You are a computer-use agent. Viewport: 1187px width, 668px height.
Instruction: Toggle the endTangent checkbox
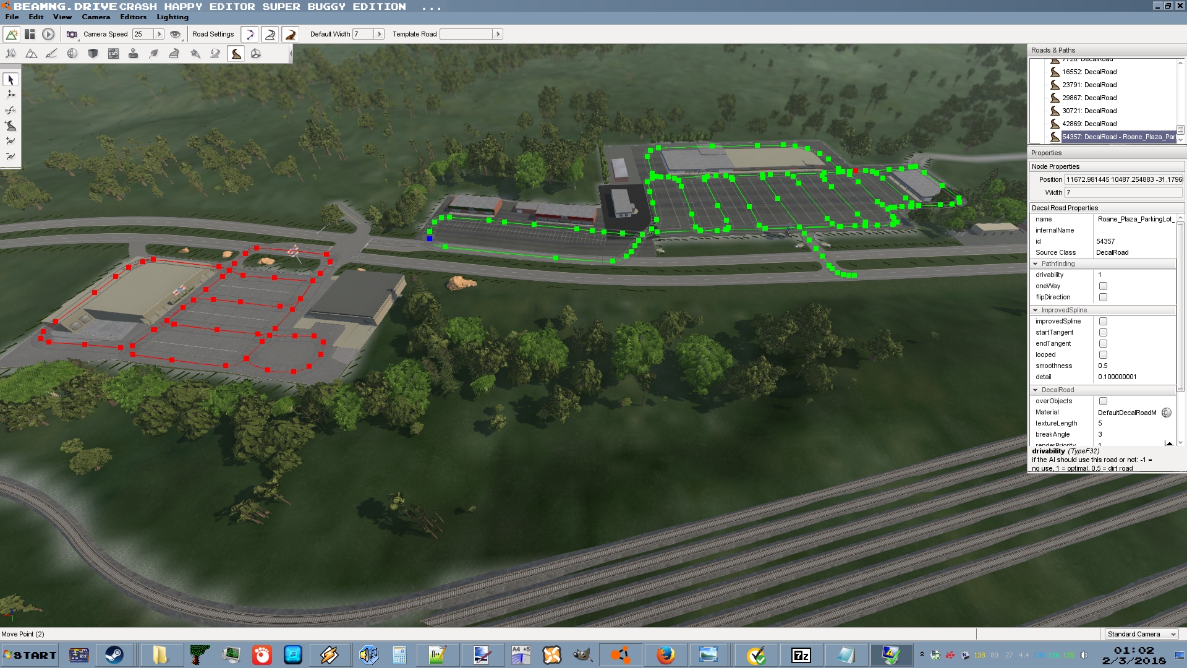point(1103,343)
